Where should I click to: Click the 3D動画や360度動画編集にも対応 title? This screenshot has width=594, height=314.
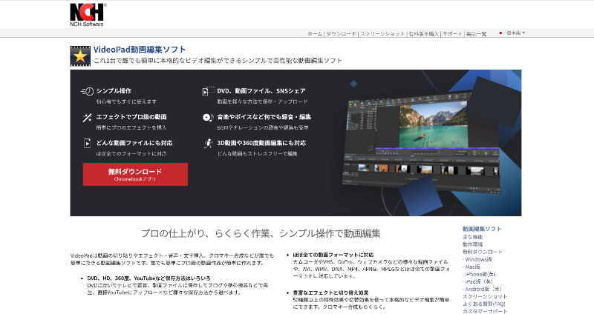(x=261, y=143)
